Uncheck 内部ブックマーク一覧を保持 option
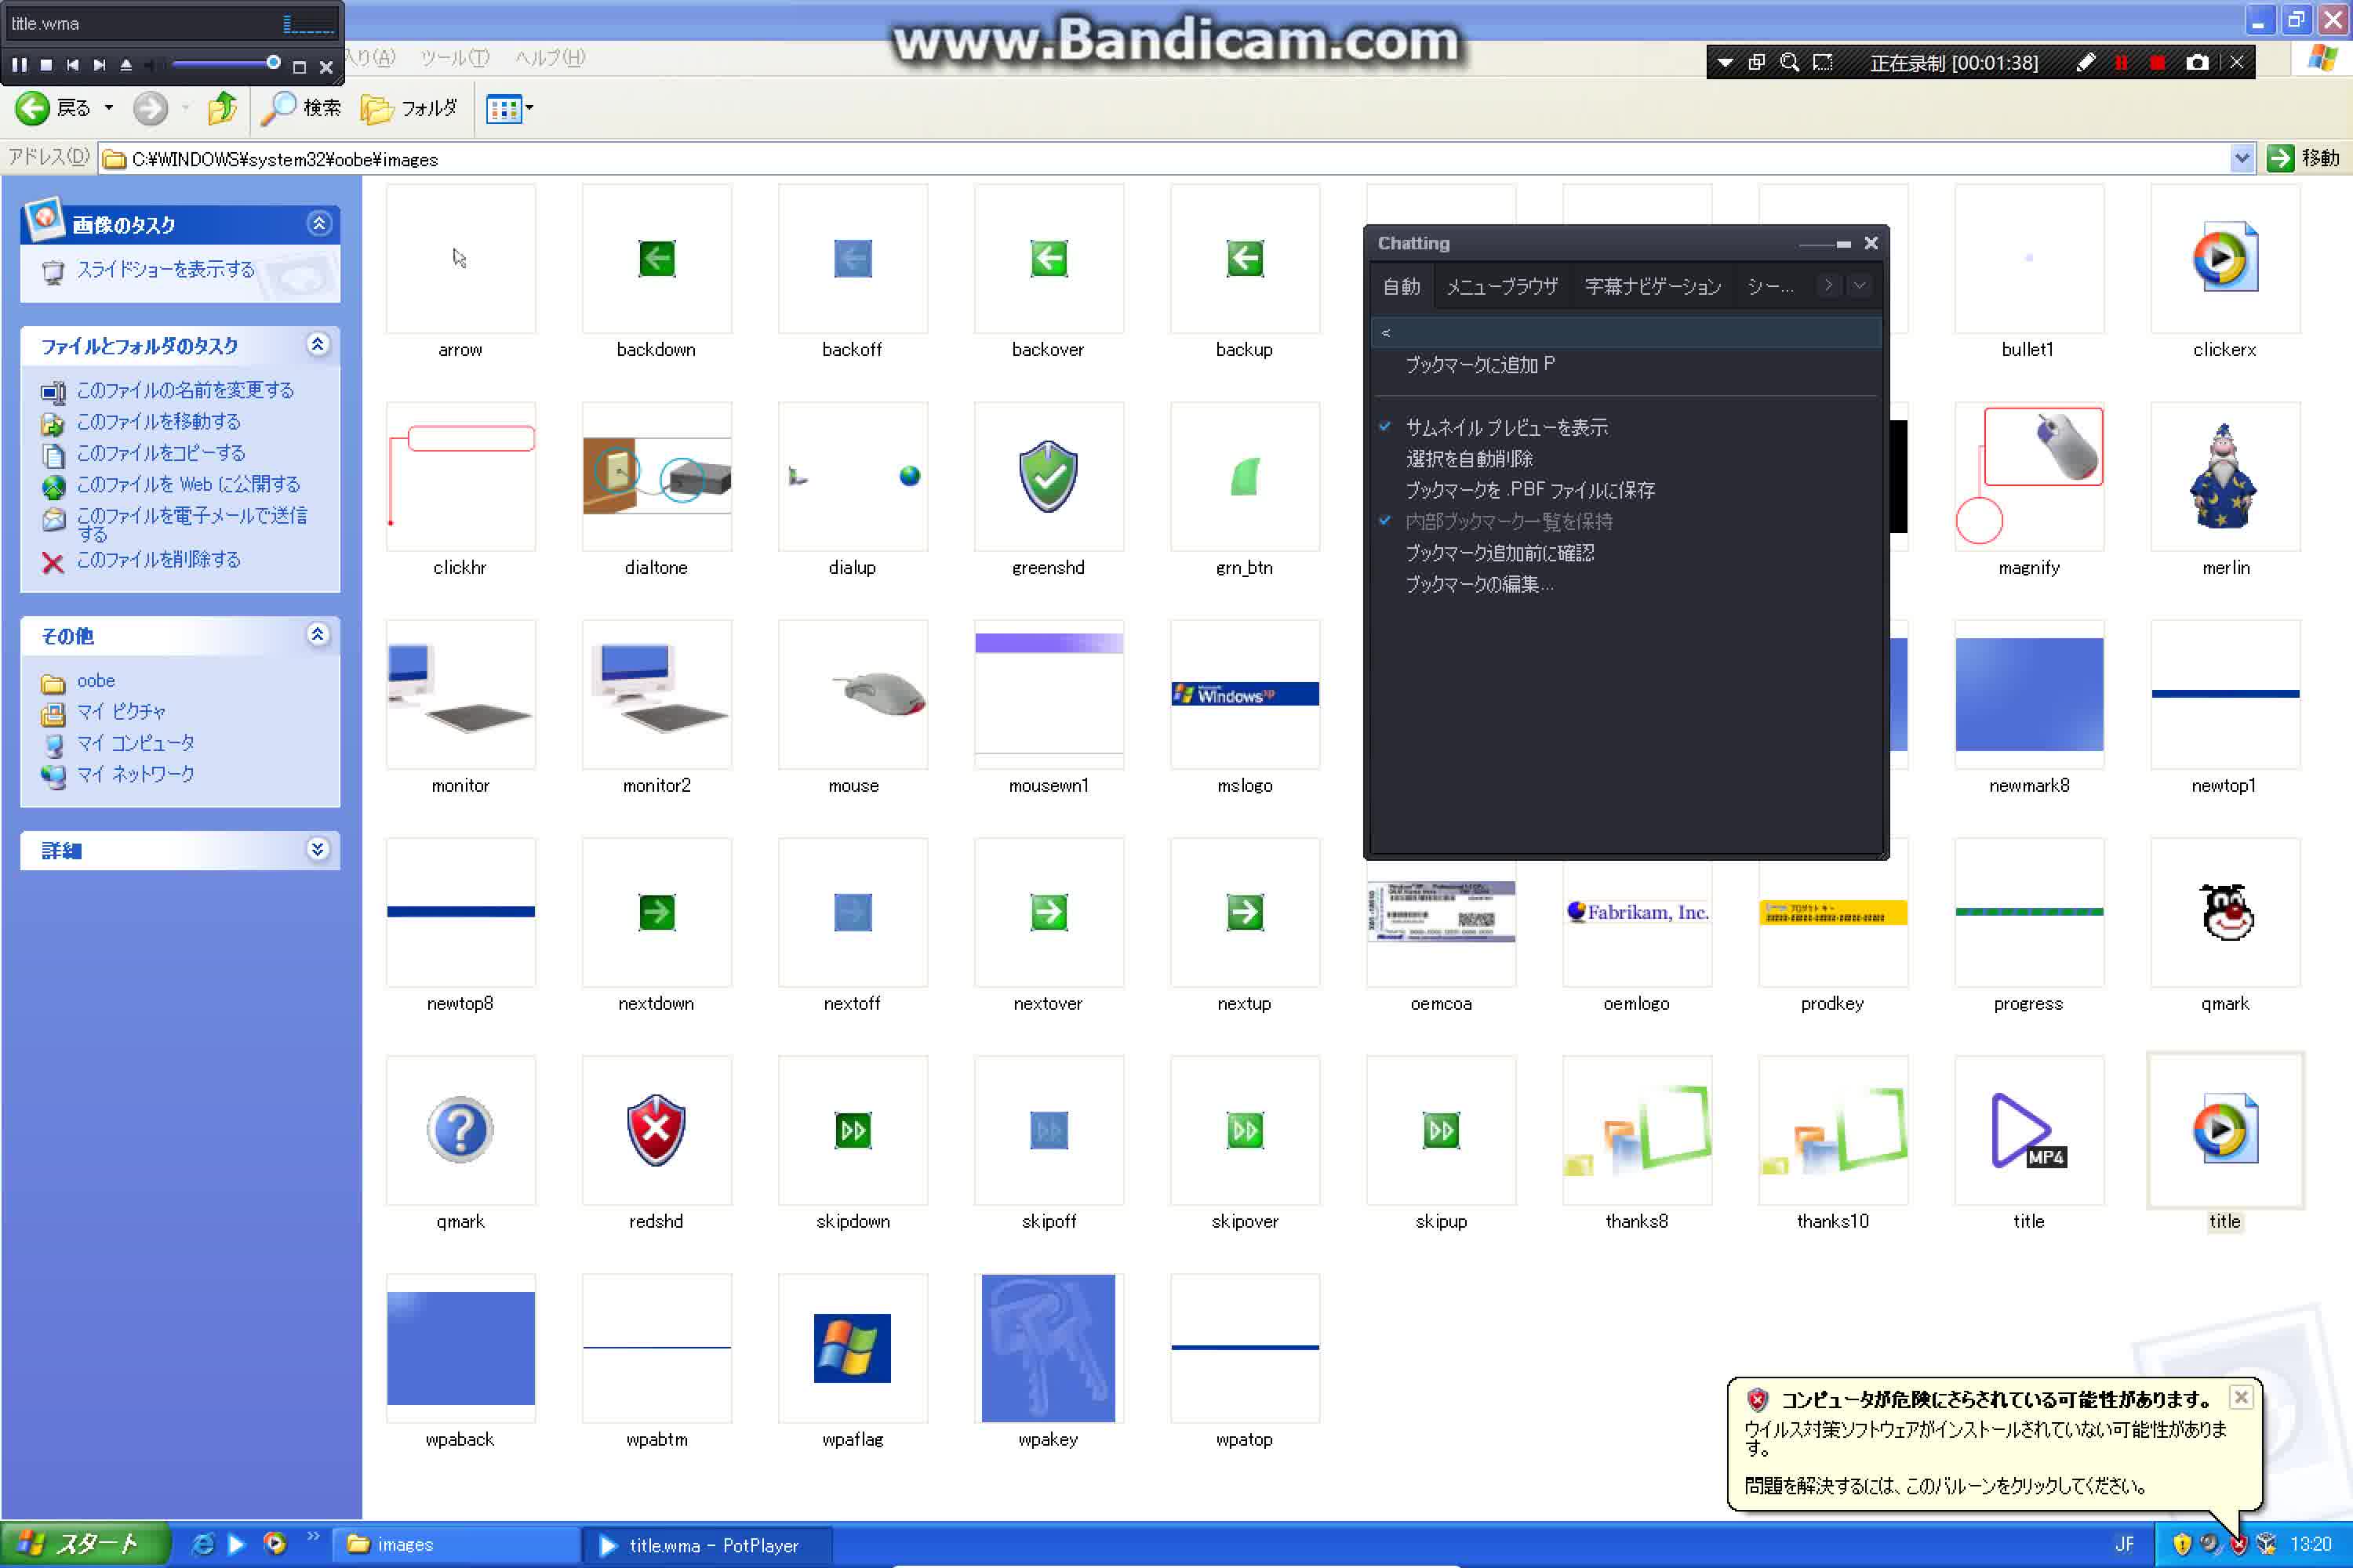This screenshot has width=2353, height=1568. click(1508, 521)
